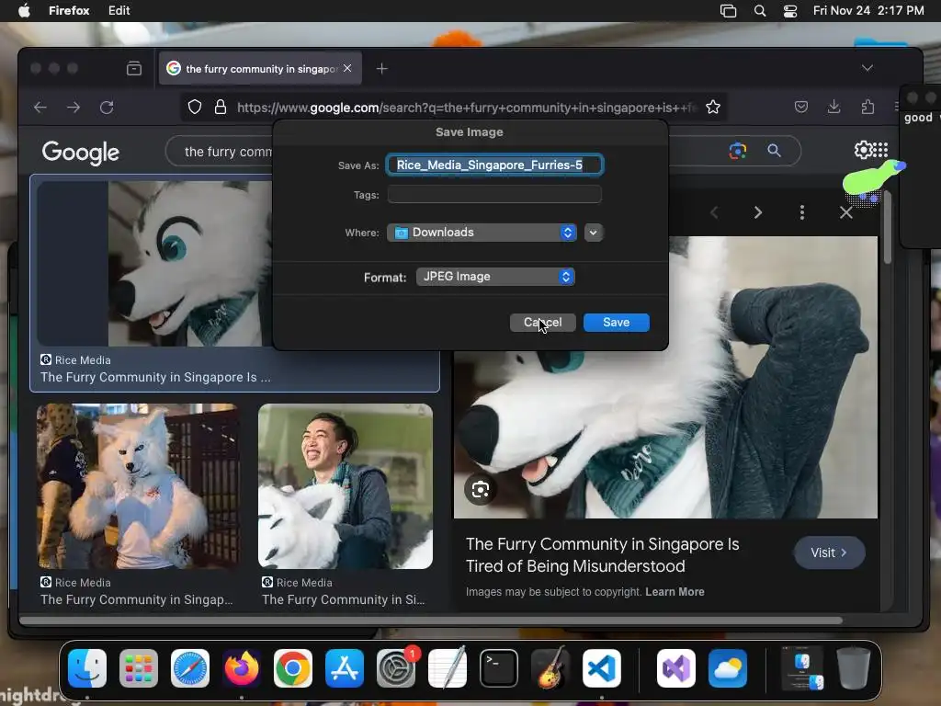Submit search with magnifier icon
Screen dimensions: 941x706
click(774, 151)
